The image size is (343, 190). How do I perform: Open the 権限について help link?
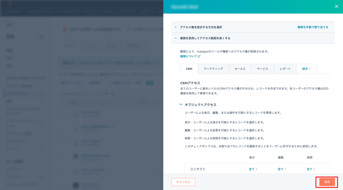click(x=188, y=56)
